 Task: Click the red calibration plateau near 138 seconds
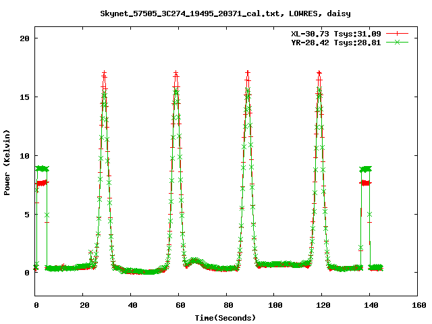click(365, 183)
